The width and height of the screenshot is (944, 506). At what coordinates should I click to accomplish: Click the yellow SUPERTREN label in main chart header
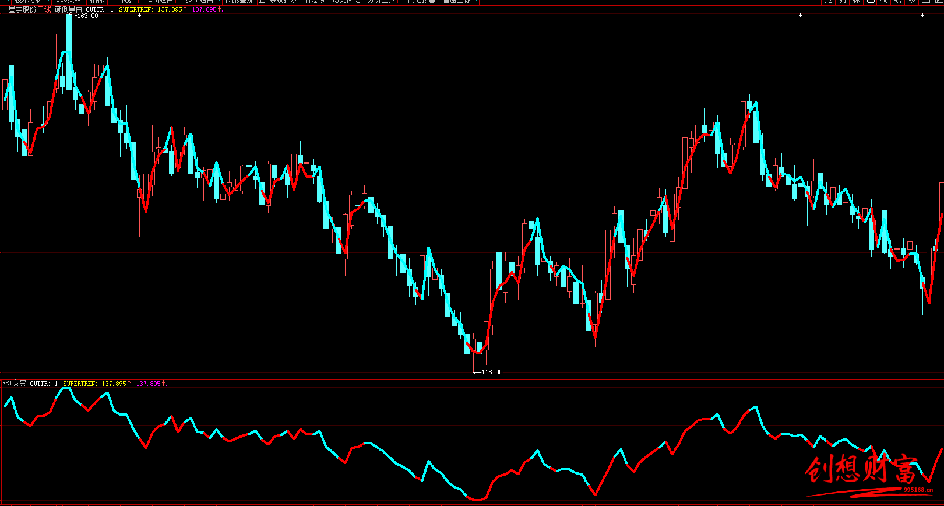click(136, 9)
